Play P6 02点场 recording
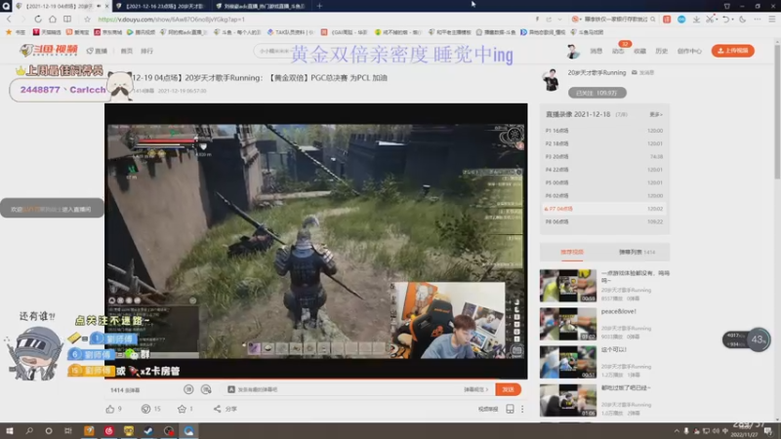This screenshot has height=439, width=781. pos(604,196)
